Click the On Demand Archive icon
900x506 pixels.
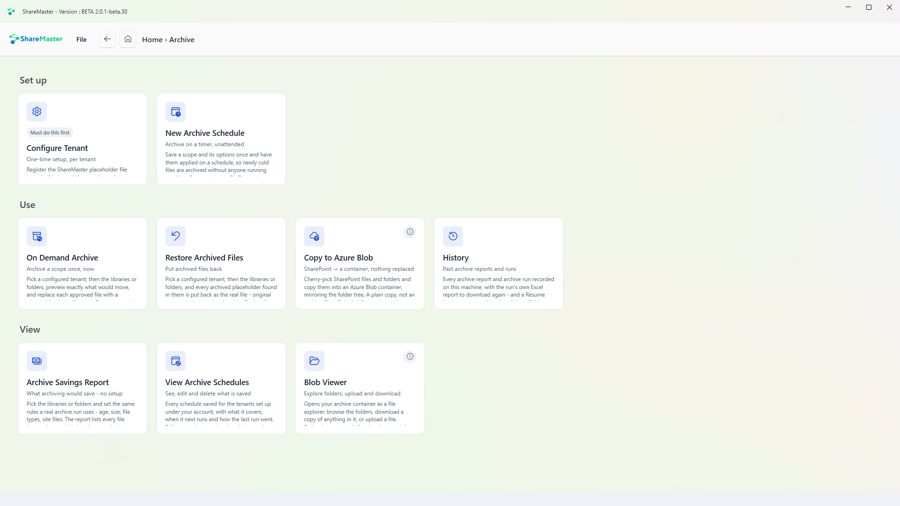click(x=37, y=236)
